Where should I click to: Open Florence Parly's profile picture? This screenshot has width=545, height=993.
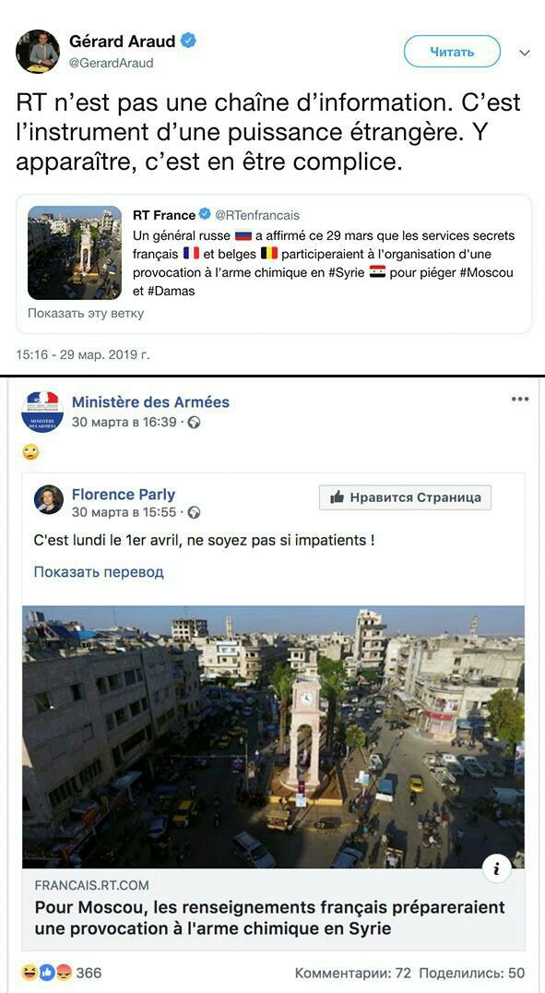click(x=49, y=500)
